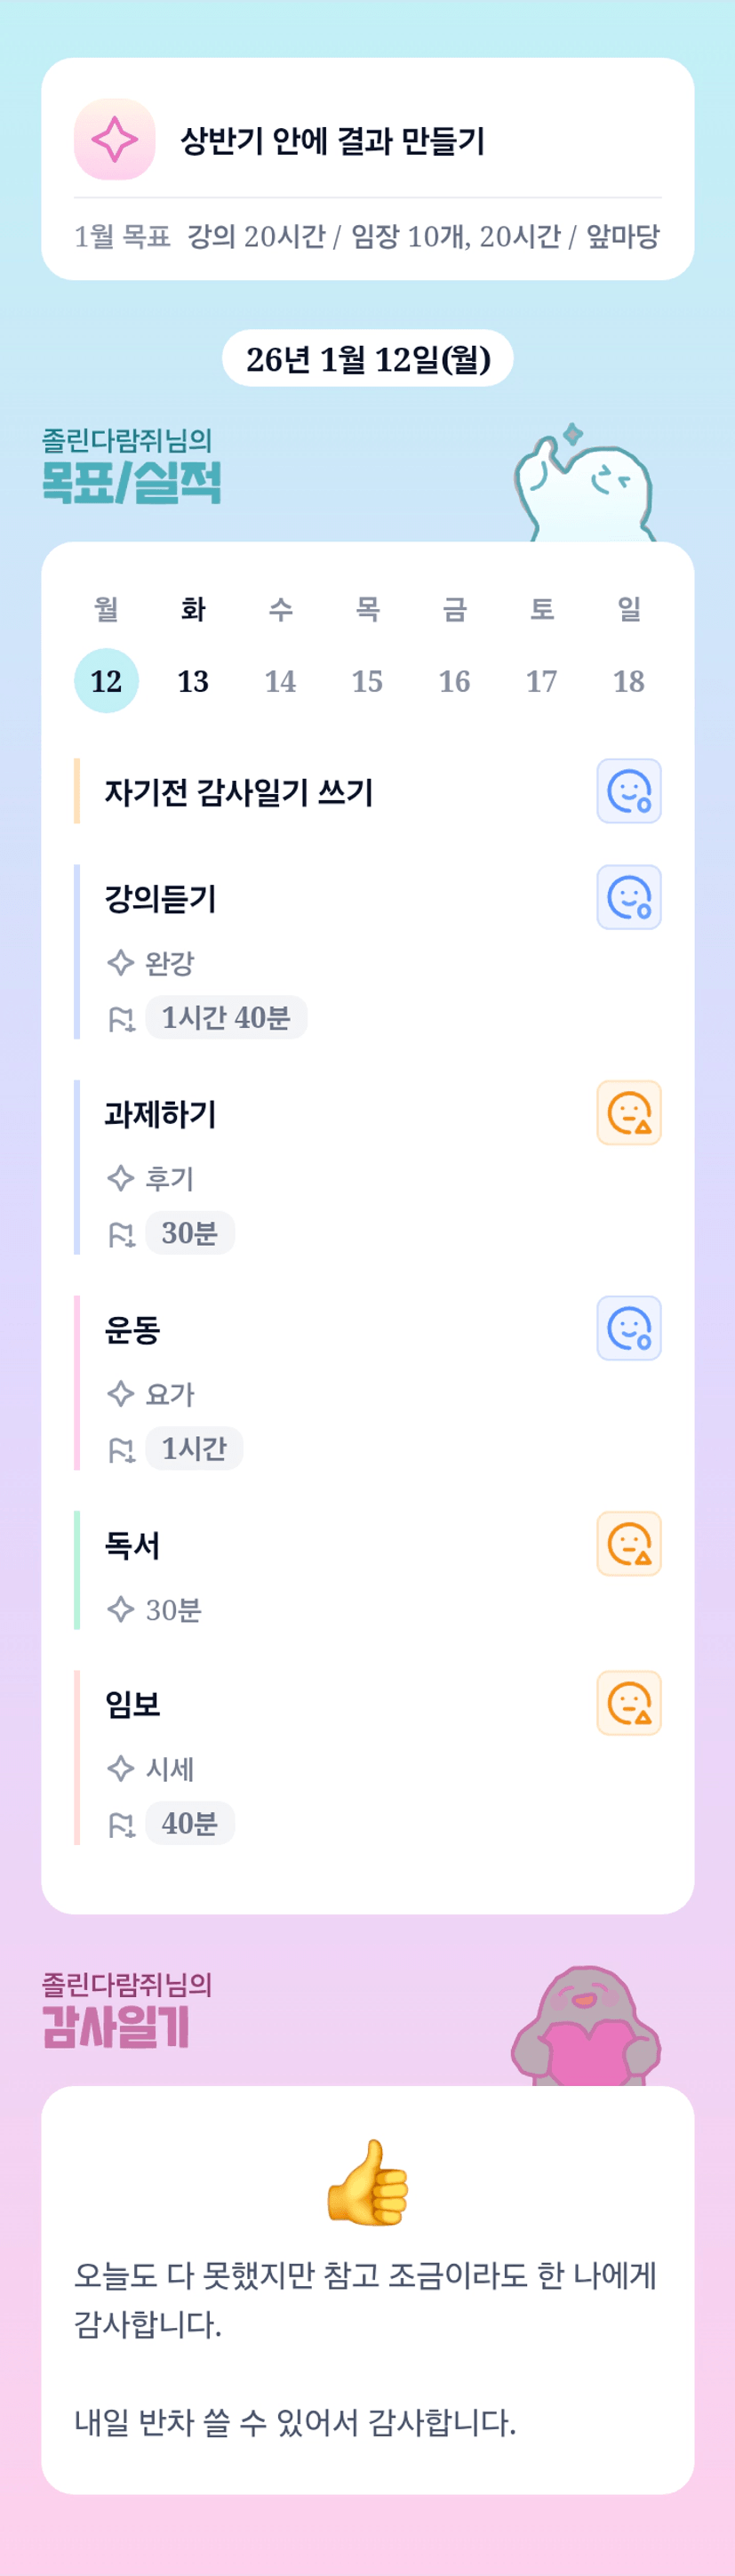The width and height of the screenshot is (735, 2576).
Task: Open the 26년 1월 12일(월) date pill
Action: (367, 358)
